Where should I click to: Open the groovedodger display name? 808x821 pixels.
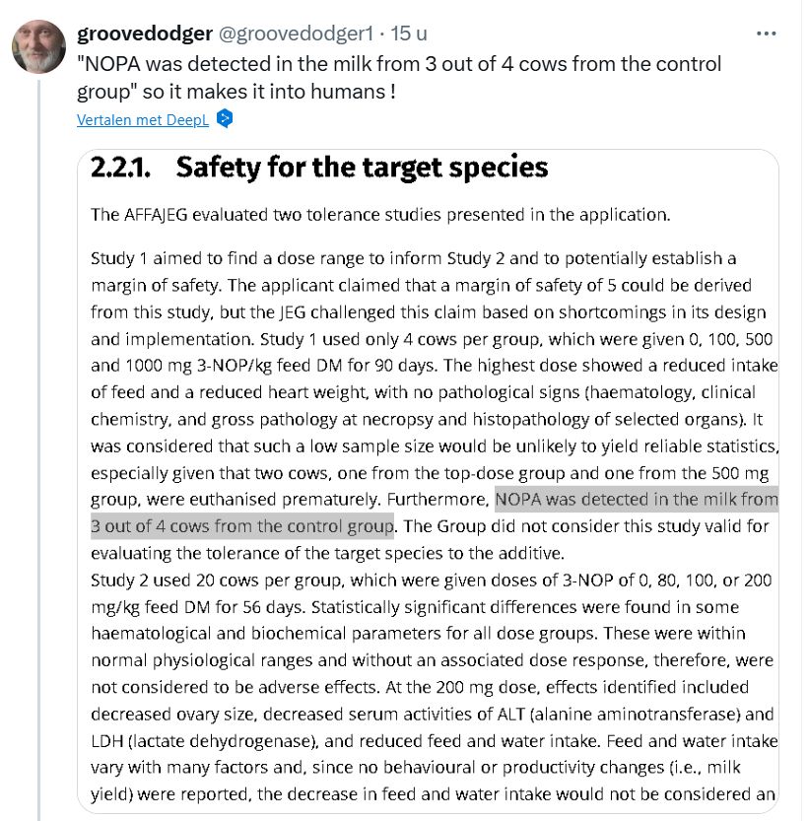(x=145, y=34)
